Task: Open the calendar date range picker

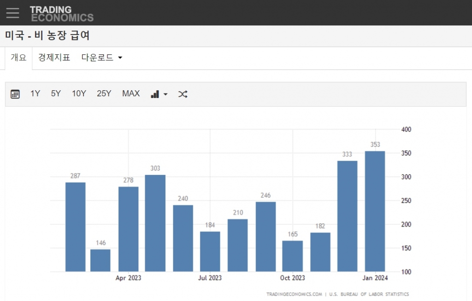Action: (15, 94)
